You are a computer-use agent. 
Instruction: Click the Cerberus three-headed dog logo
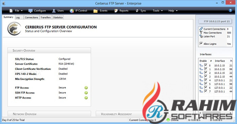14,28
